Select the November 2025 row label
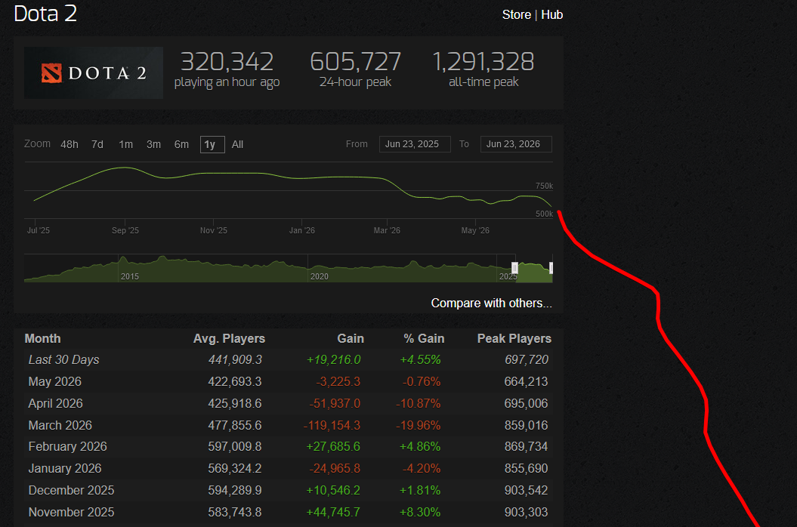 (x=71, y=512)
